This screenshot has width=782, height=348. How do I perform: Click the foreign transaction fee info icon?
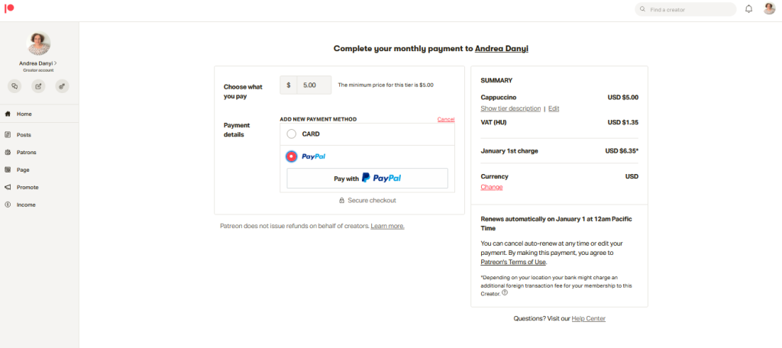pos(505,293)
